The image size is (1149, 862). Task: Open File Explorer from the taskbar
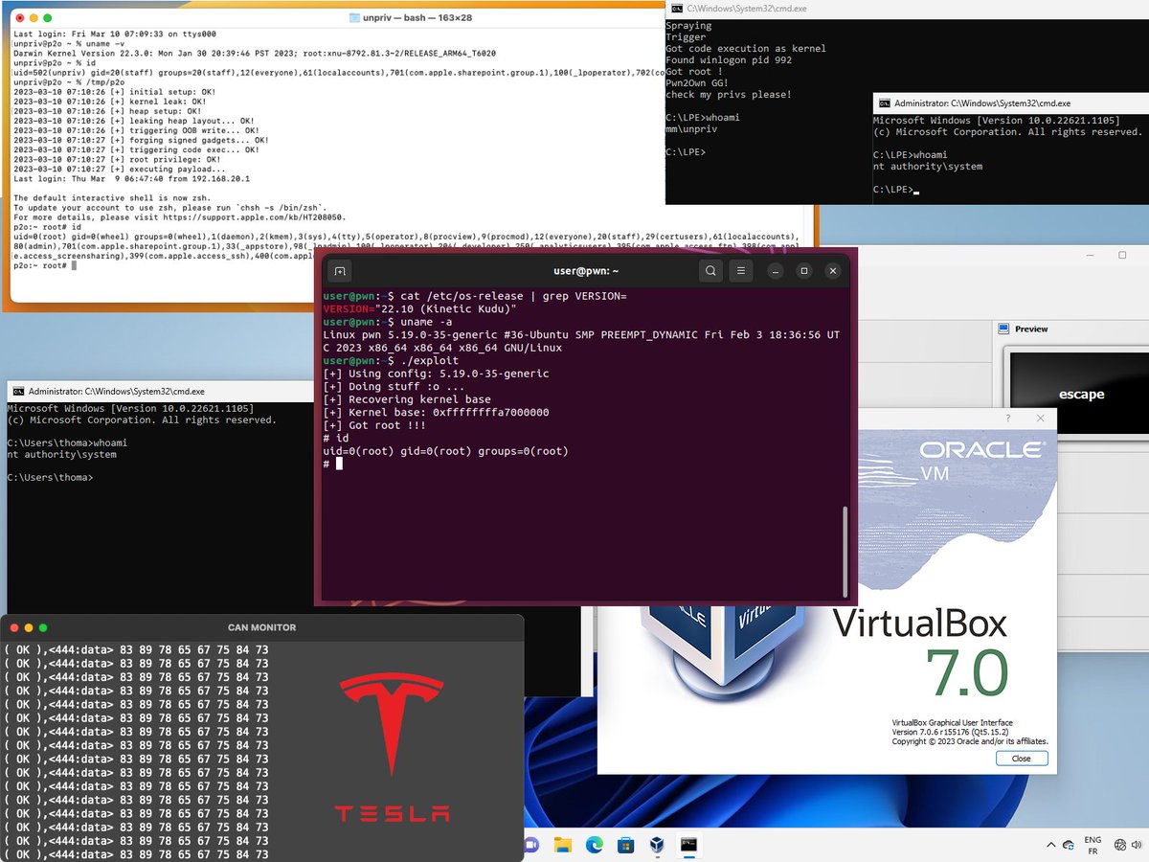[x=564, y=845]
